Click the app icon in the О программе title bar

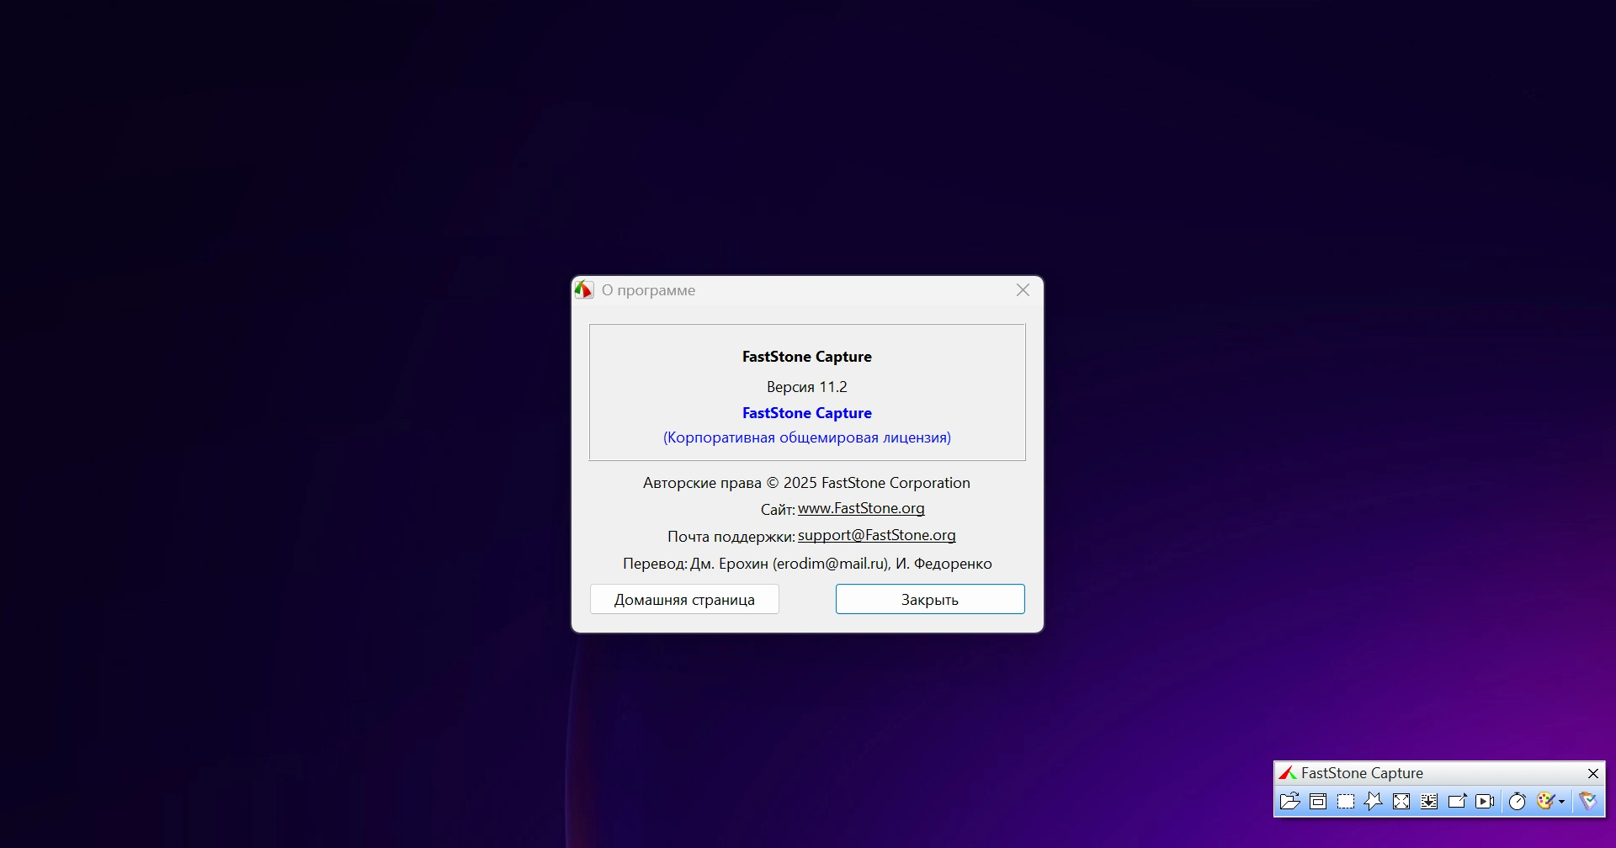(584, 290)
